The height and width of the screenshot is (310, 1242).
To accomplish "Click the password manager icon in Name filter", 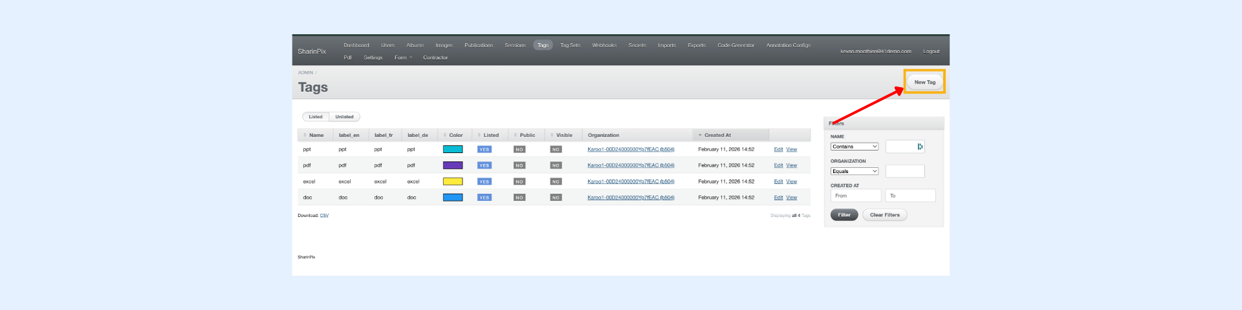I will click(920, 147).
